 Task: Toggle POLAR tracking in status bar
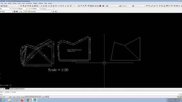click(x=23, y=97)
